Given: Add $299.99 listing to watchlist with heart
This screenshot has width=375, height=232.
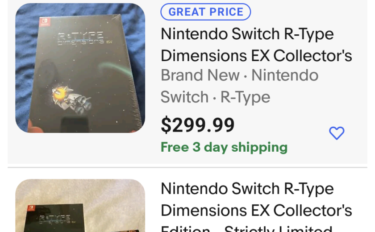Looking at the screenshot, I should [x=337, y=133].
